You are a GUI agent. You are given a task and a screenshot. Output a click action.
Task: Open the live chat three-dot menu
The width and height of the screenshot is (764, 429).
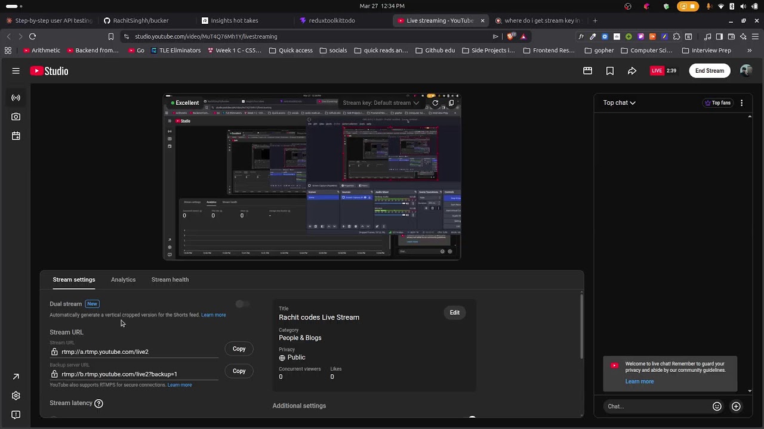pyautogui.click(x=741, y=103)
